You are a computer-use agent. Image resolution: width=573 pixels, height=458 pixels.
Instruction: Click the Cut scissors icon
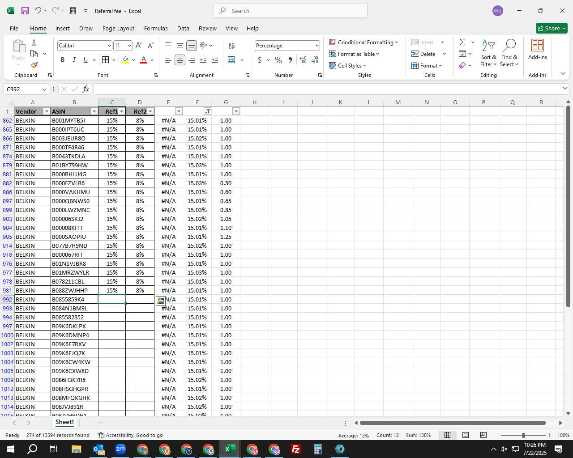pos(34,42)
